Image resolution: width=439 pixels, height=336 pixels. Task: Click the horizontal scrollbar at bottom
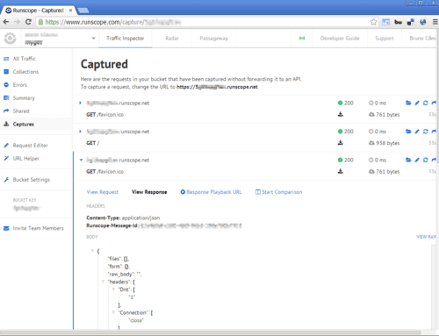tap(211, 332)
